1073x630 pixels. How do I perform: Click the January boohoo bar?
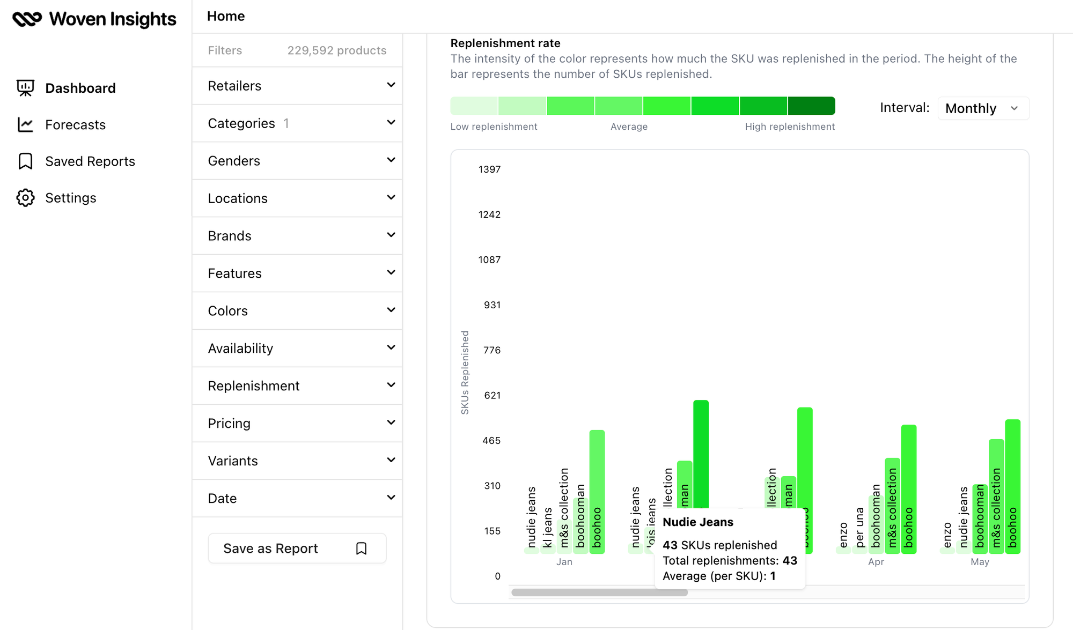(x=597, y=492)
